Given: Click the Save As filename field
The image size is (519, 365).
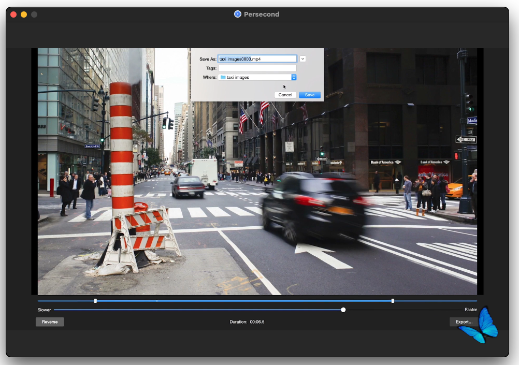Looking at the screenshot, I should point(257,59).
